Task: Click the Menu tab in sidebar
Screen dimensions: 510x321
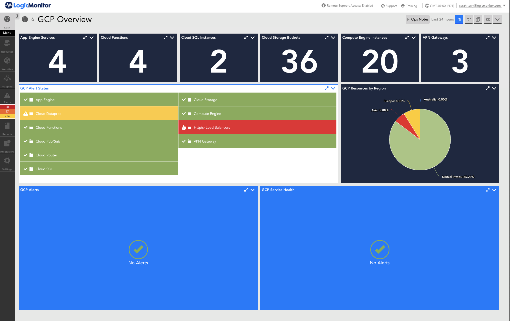Action: pyautogui.click(x=7, y=33)
